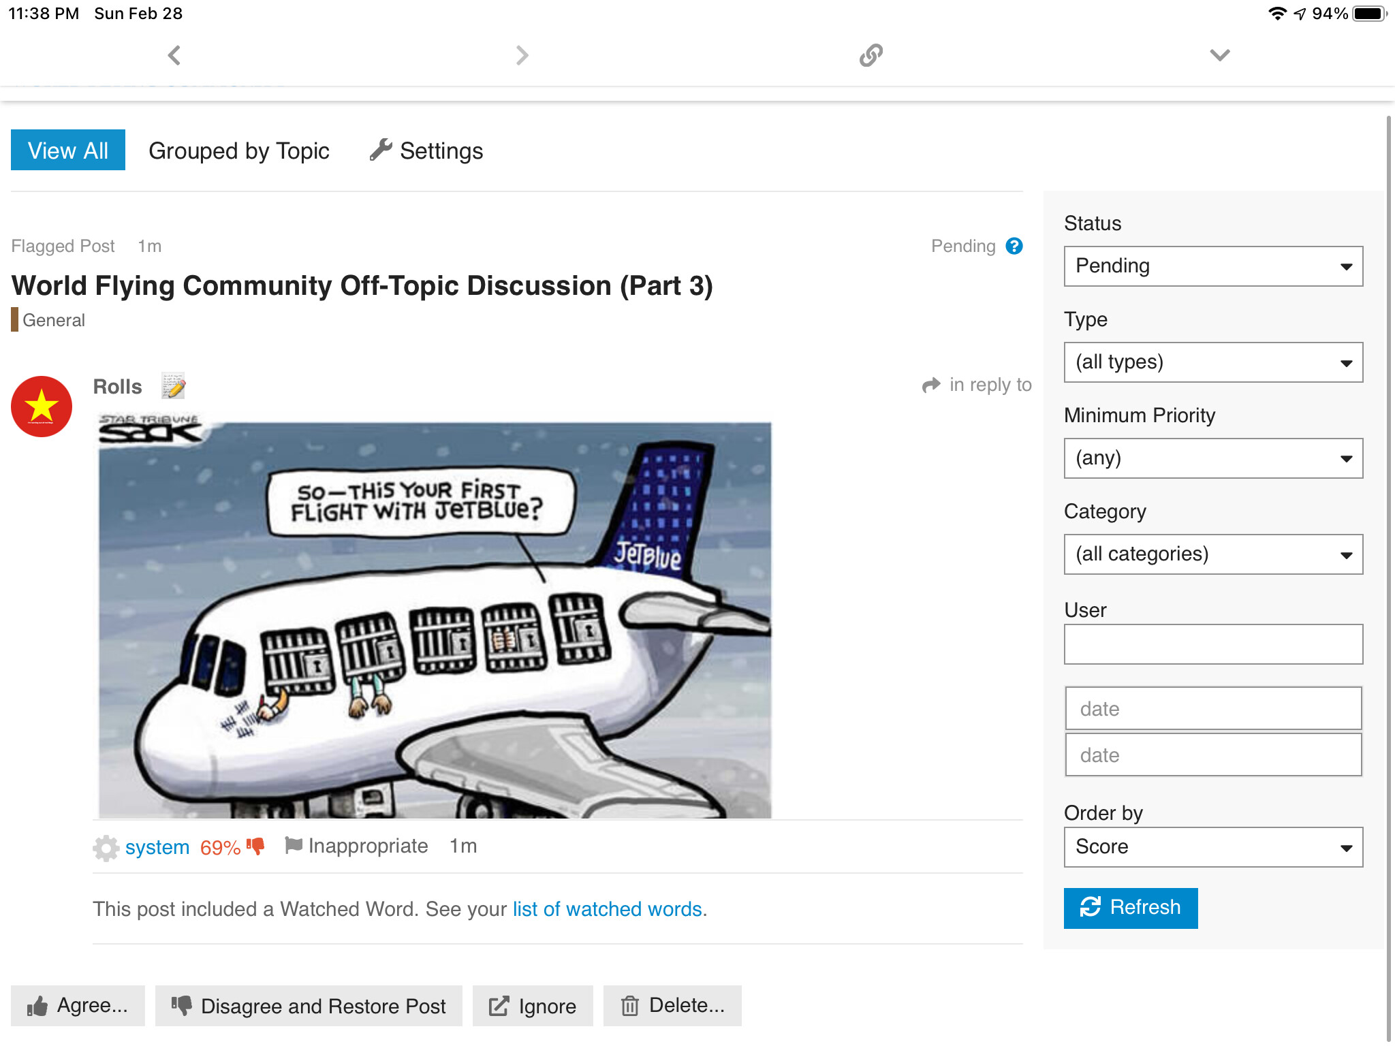Image resolution: width=1395 pixels, height=1046 pixels.
Task: Click the User filter input field
Action: point(1212,644)
